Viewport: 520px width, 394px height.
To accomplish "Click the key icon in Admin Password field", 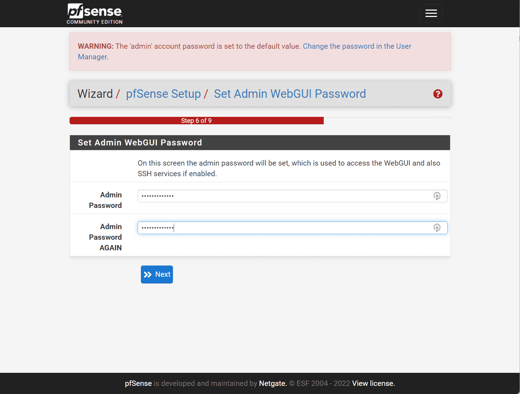I will [x=437, y=196].
